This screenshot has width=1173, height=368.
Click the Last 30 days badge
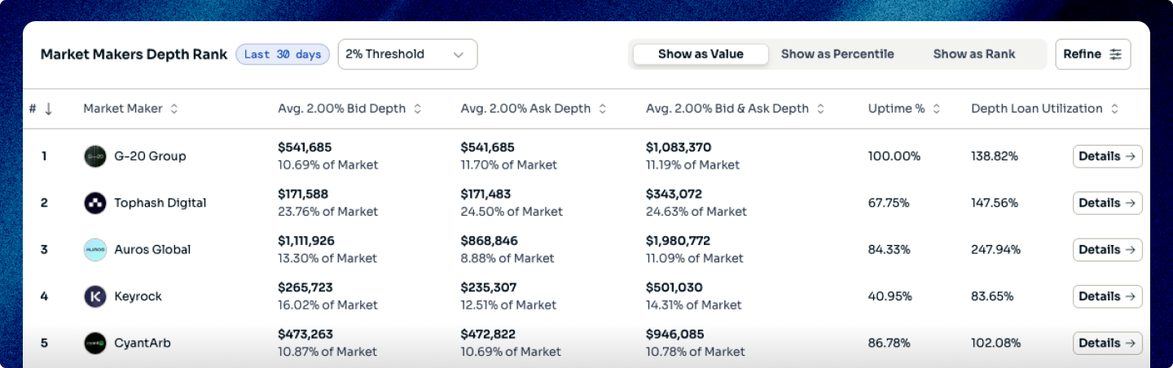point(283,55)
